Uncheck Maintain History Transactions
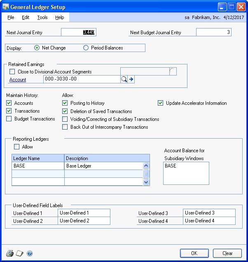The image size is (248, 262). point(9,111)
